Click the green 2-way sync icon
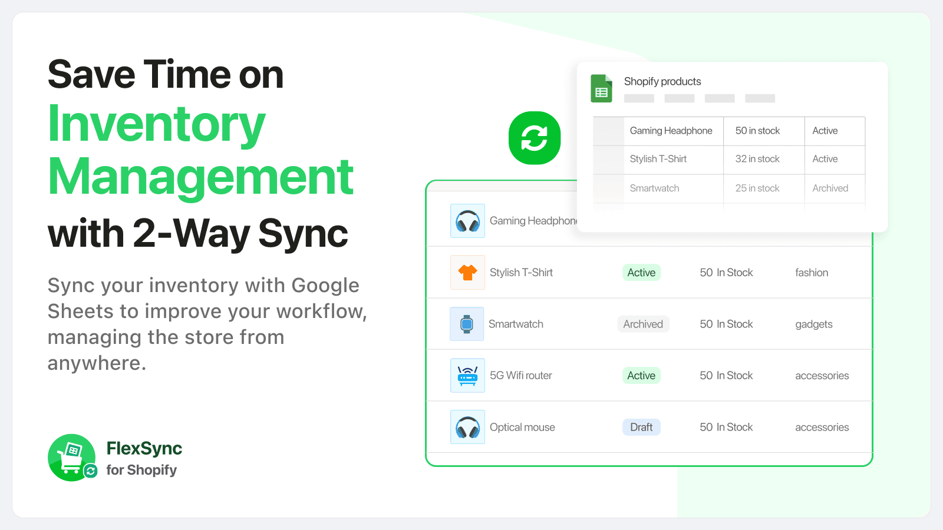The height and width of the screenshot is (530, 943). pos(534,137)
